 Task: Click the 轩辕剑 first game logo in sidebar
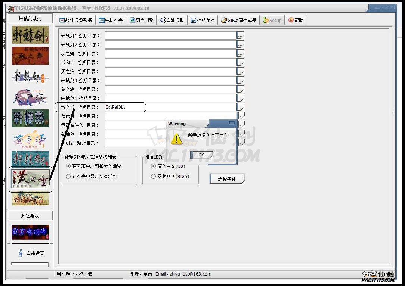30,35
